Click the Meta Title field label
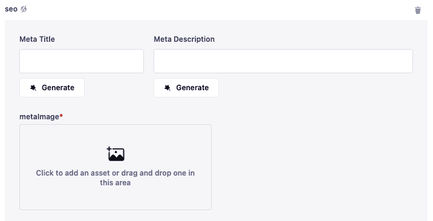This screenshot has width=433, height=221. pyautogui.click(x=37, y=39)
